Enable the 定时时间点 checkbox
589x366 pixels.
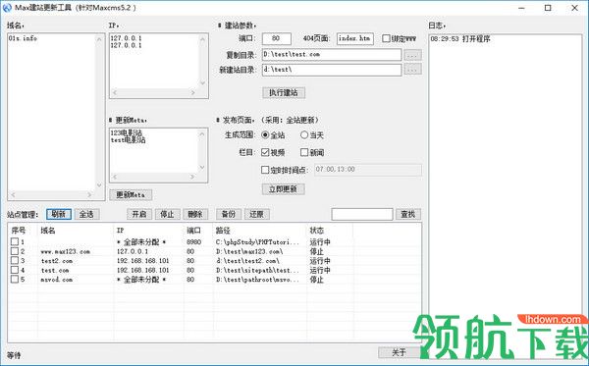265,170
